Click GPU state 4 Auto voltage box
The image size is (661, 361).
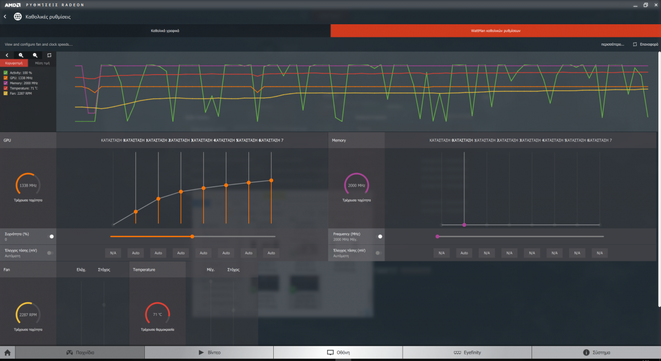pyautogui.click(x=203, y=253)
